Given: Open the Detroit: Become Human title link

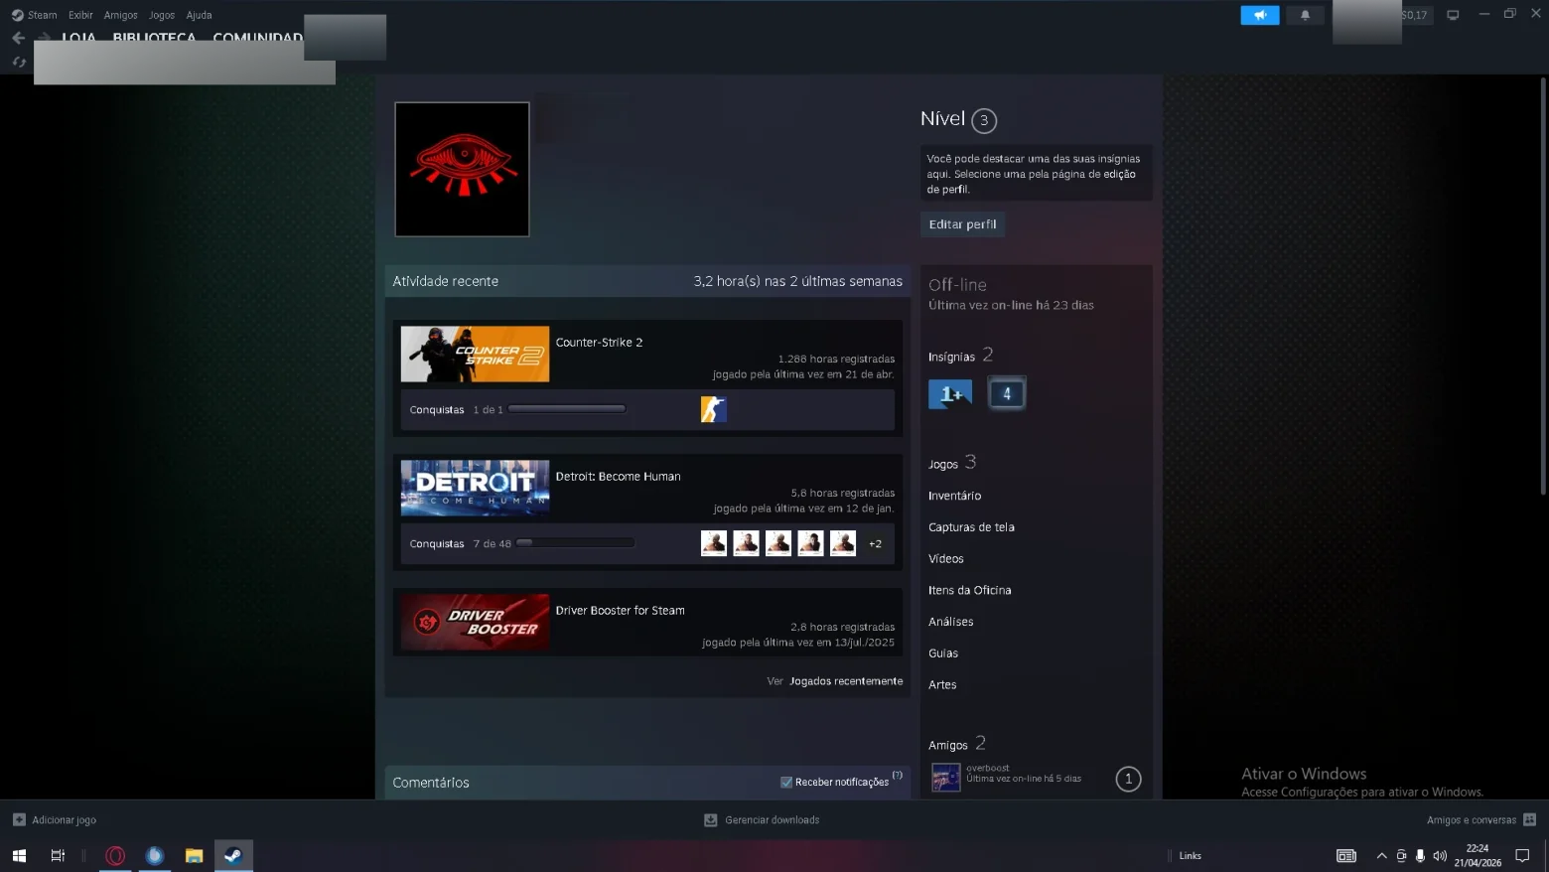Looking at the screenshot, I should tap(618, 476).
